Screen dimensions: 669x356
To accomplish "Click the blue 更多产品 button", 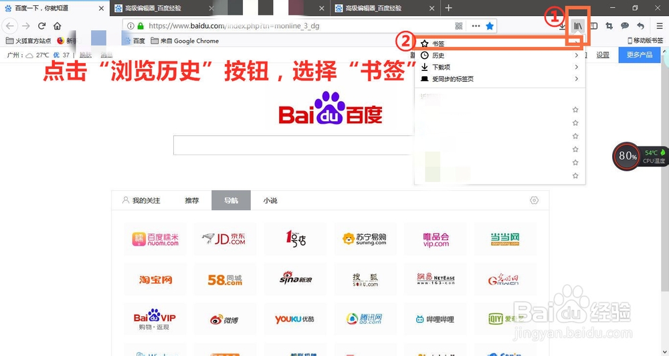I will [639, 55].
